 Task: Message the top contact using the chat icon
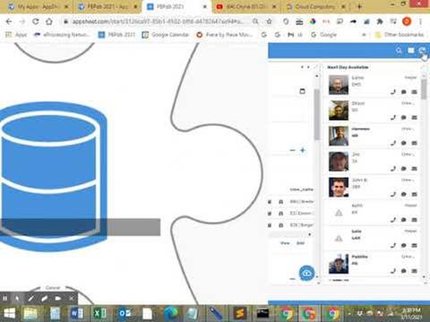click(403, 92)
